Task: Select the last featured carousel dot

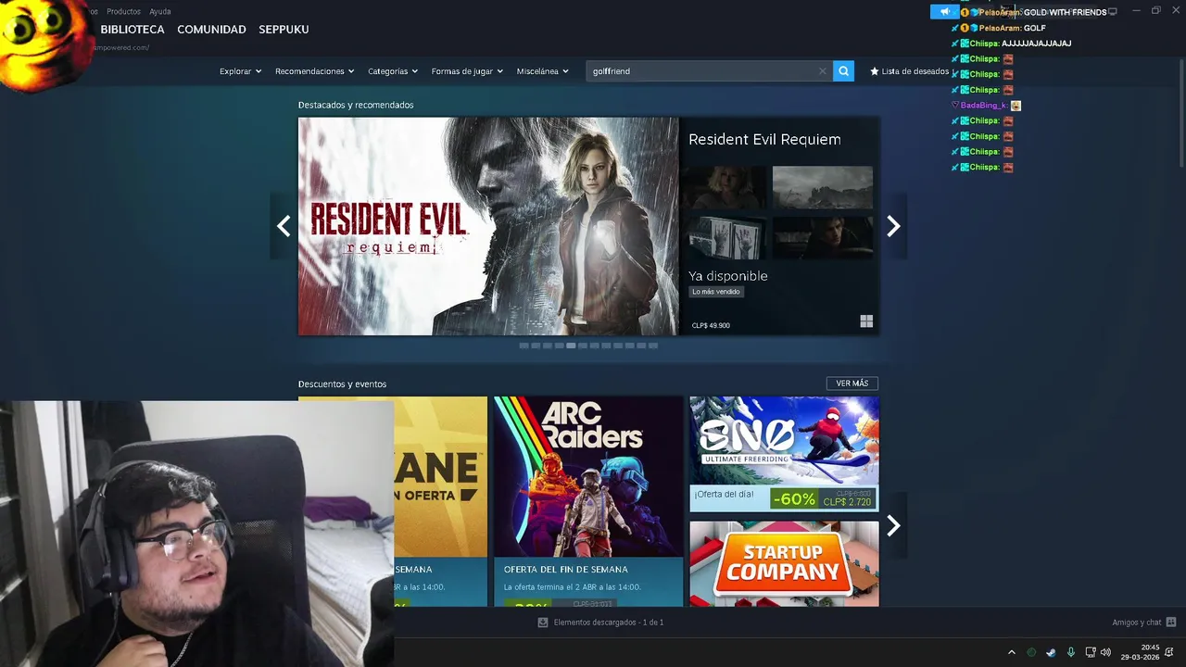Action: [653, 346]
